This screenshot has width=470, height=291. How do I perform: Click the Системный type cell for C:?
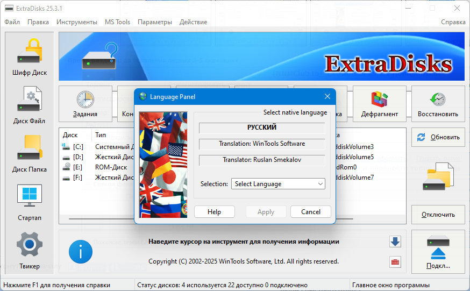point(115,147)
